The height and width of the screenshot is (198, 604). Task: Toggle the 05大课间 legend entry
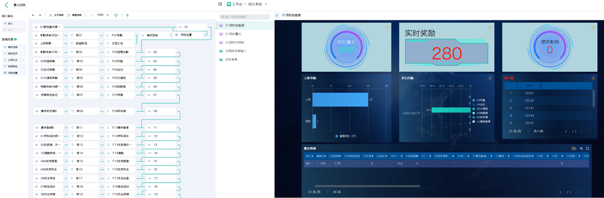click(x=480, y=109)
